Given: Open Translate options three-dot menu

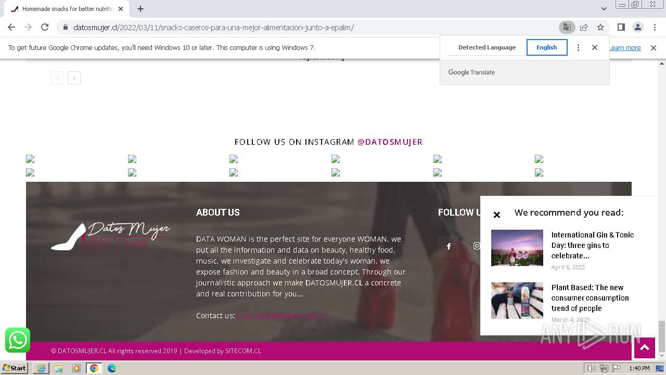Looking at the screenshot, I should coord(578,47).
